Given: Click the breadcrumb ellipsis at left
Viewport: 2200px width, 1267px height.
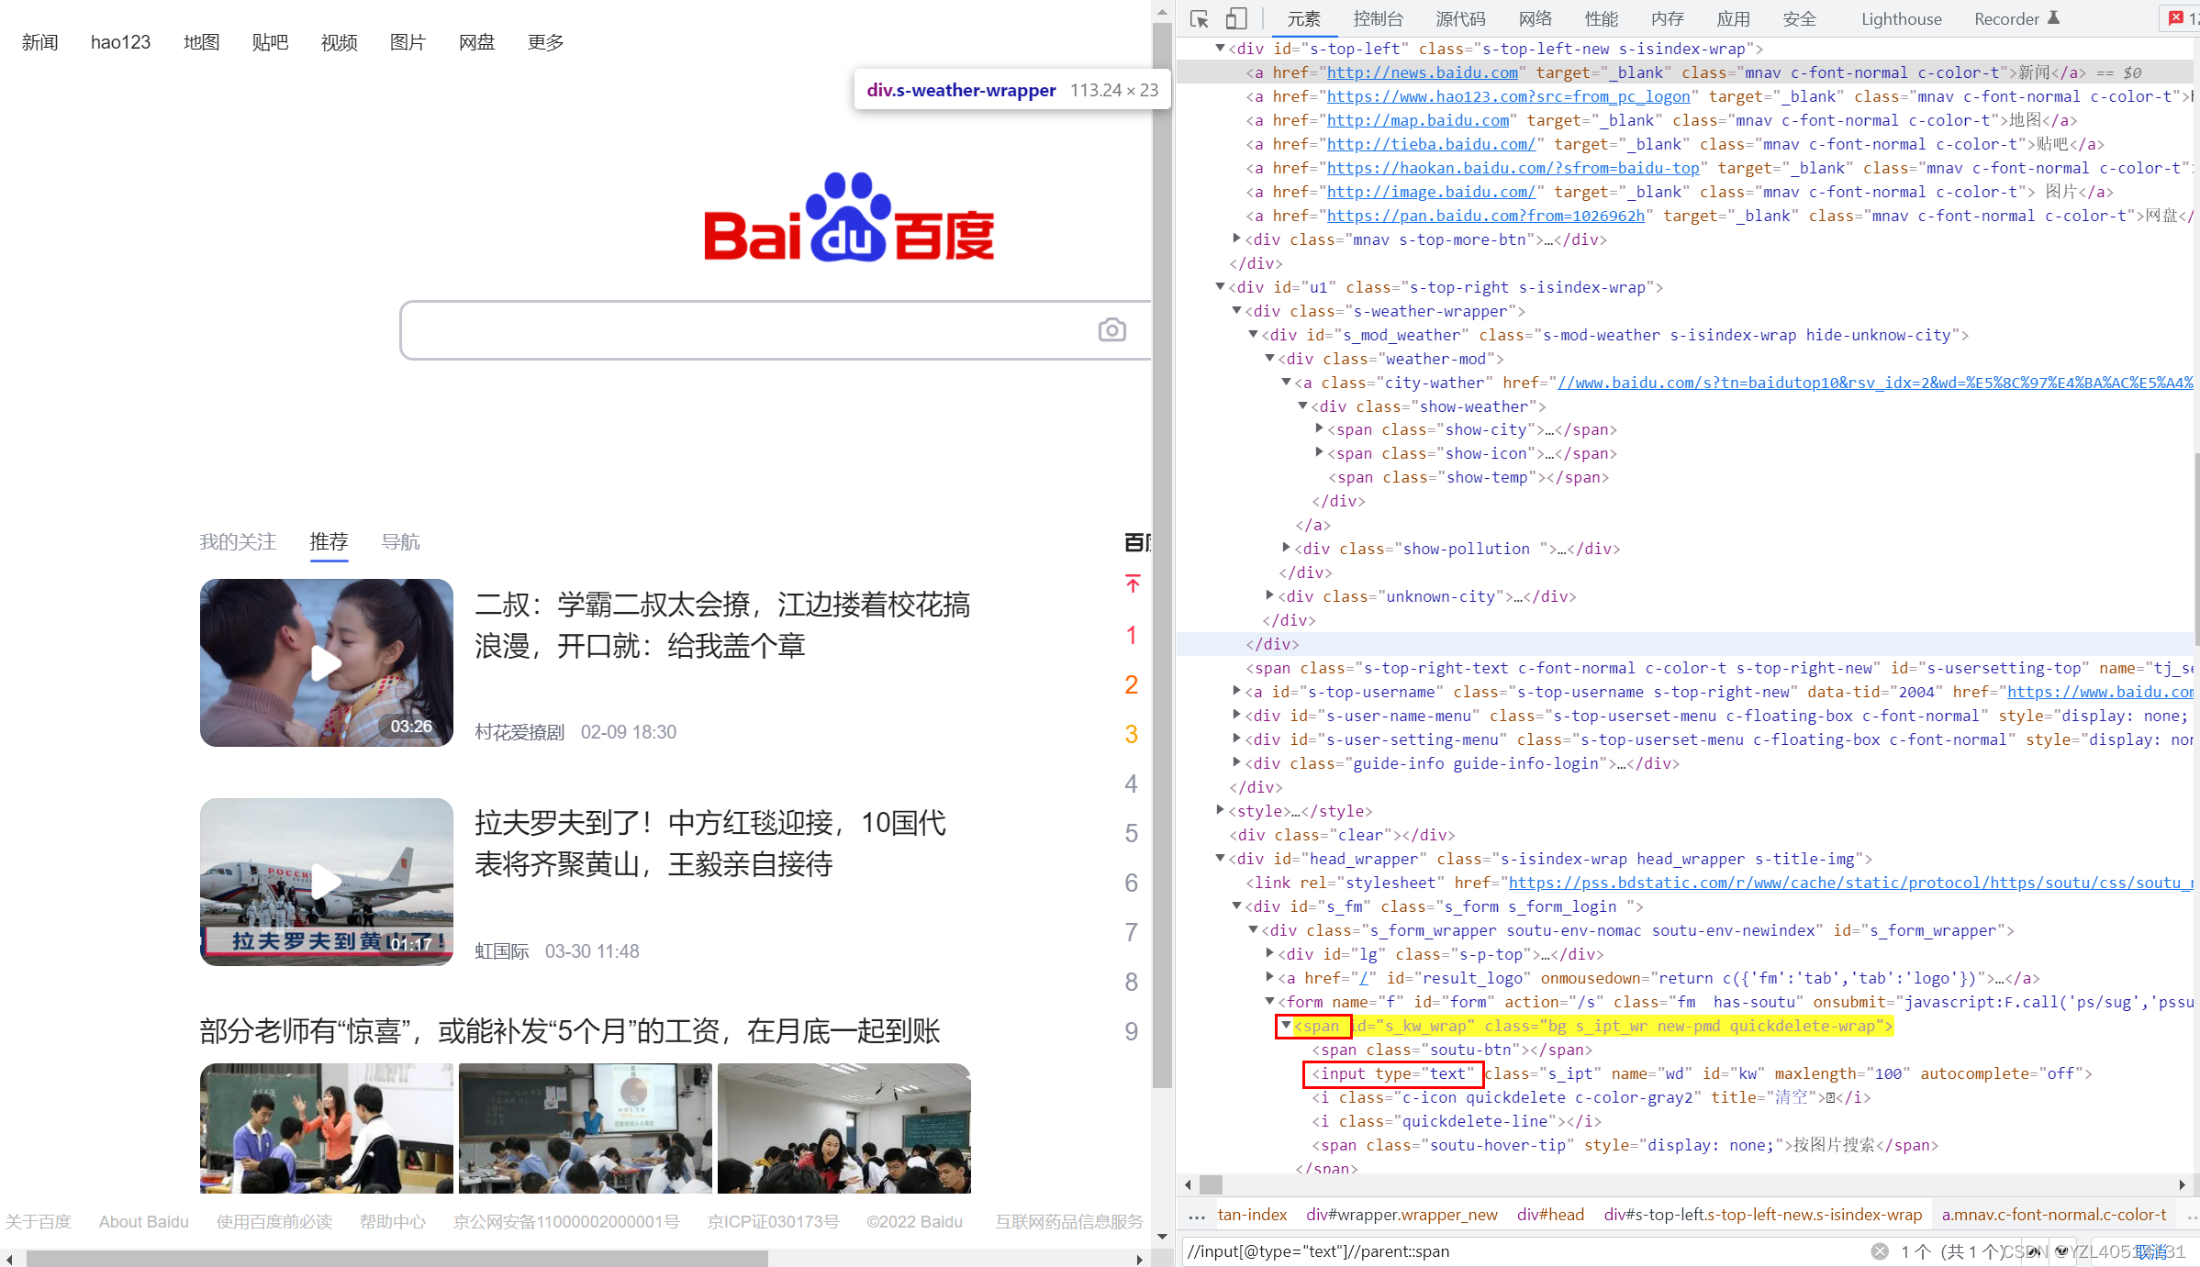Looking at the screenshot, I should [1196, 1216].
